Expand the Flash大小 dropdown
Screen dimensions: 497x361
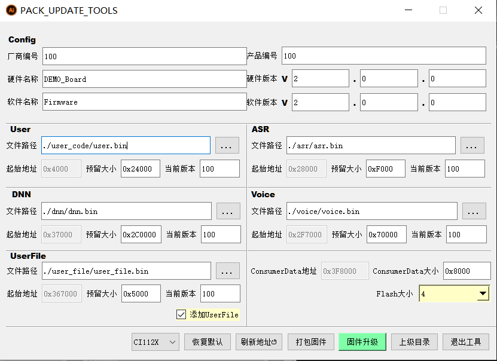pos(483,293)
